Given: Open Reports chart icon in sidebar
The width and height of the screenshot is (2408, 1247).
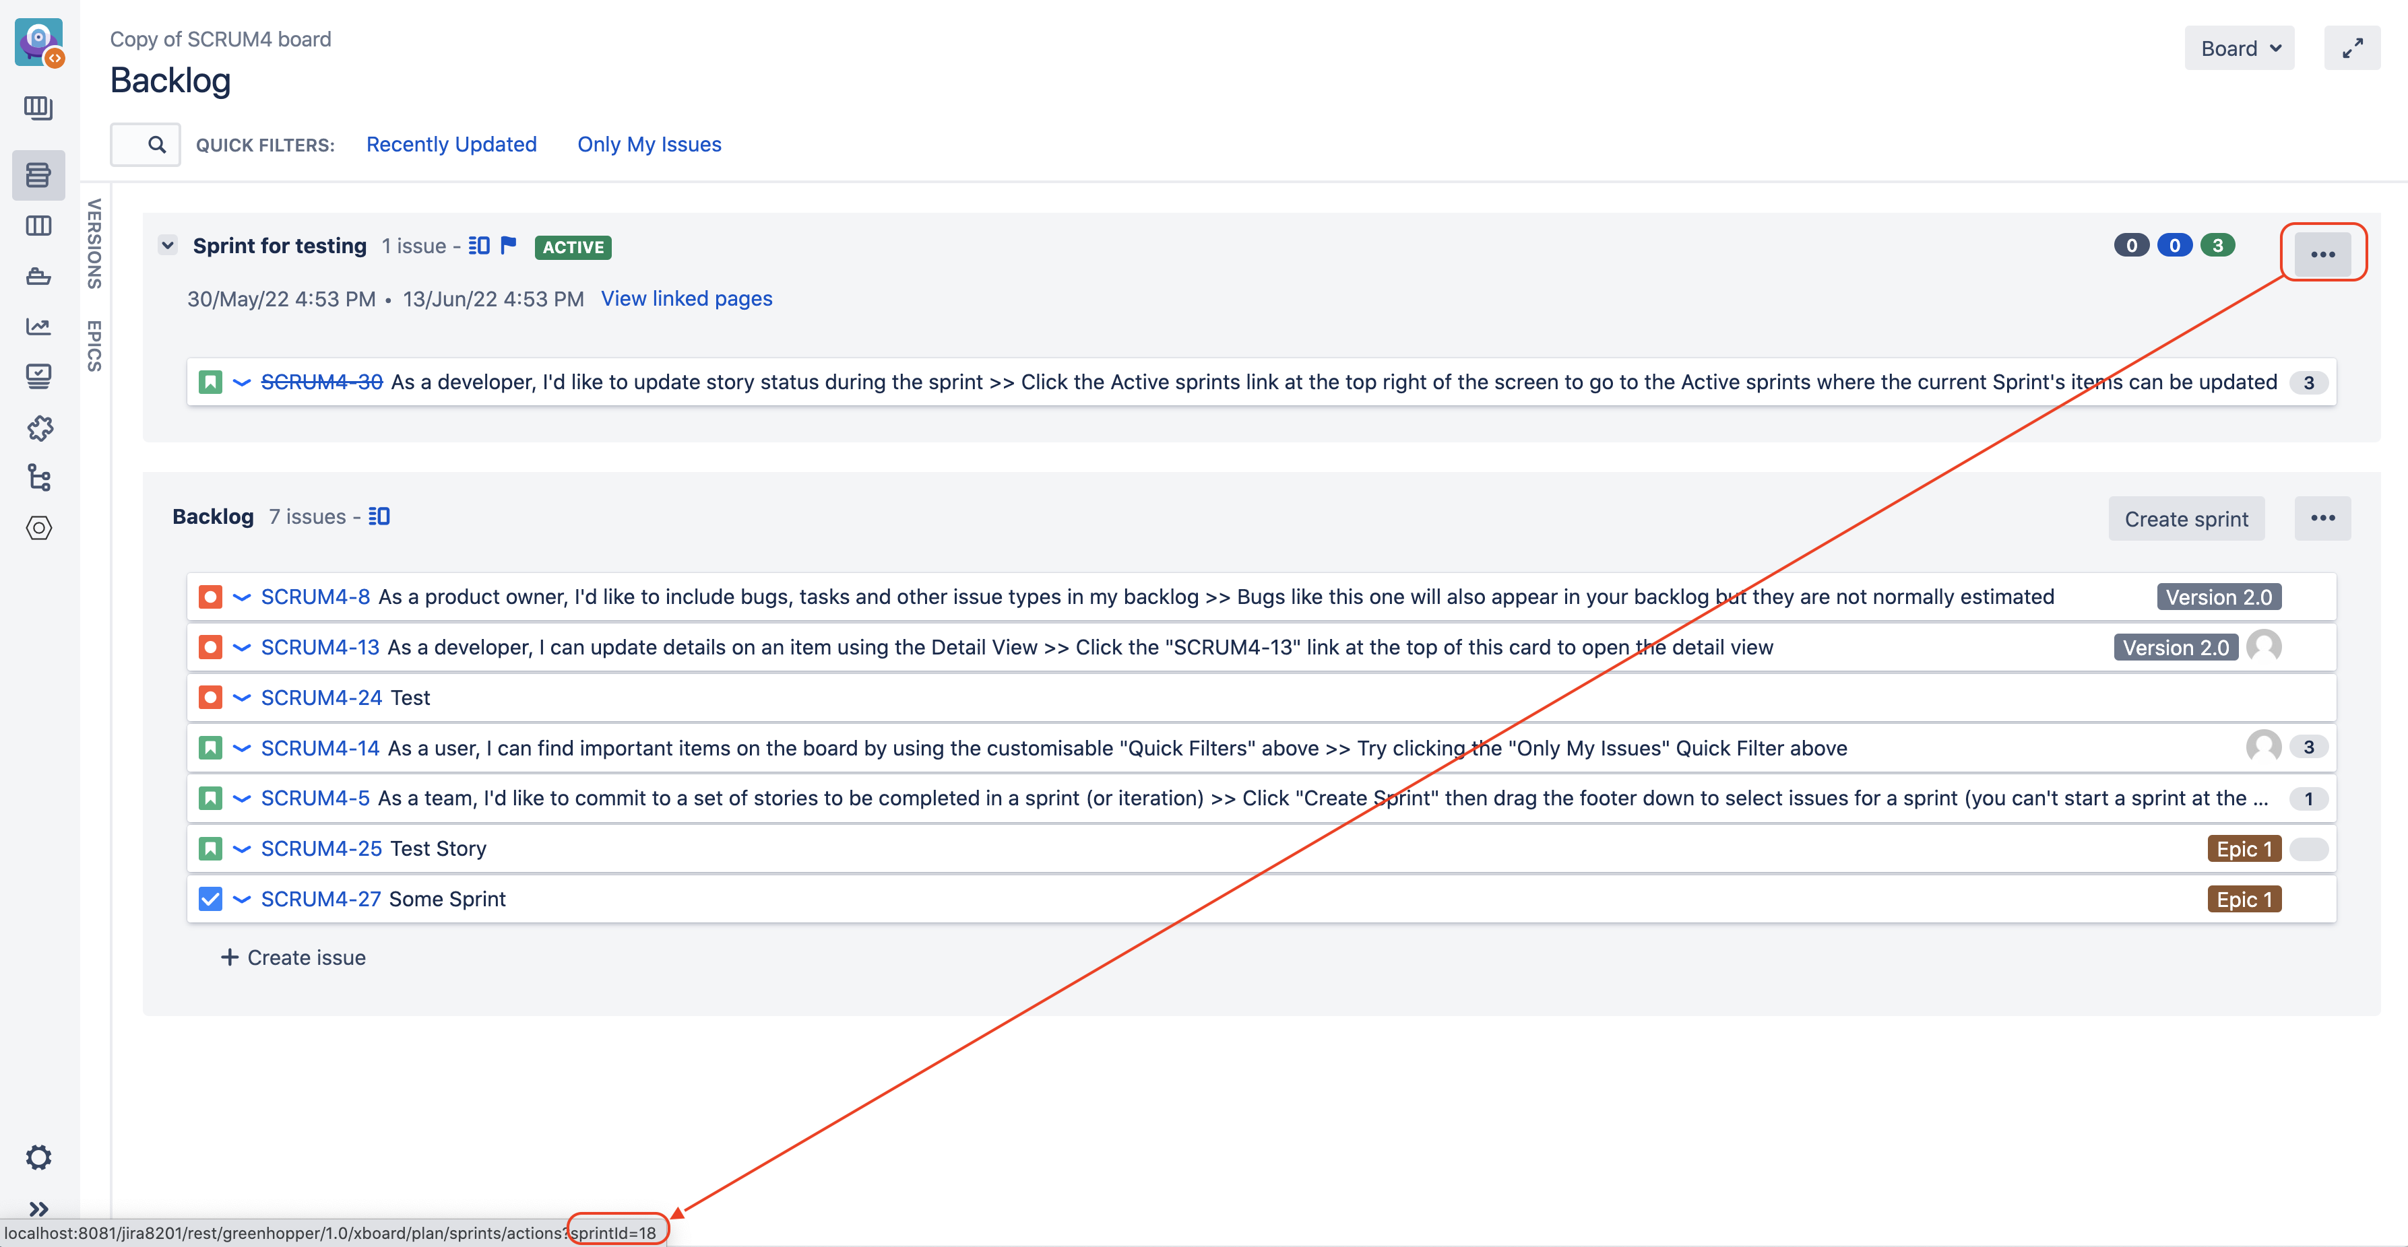Looking at the screenshot, I should click(38, 326).
